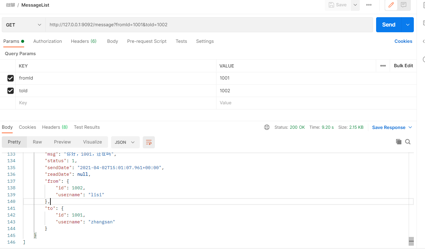Click the 1001 value cell

point(316,78)
